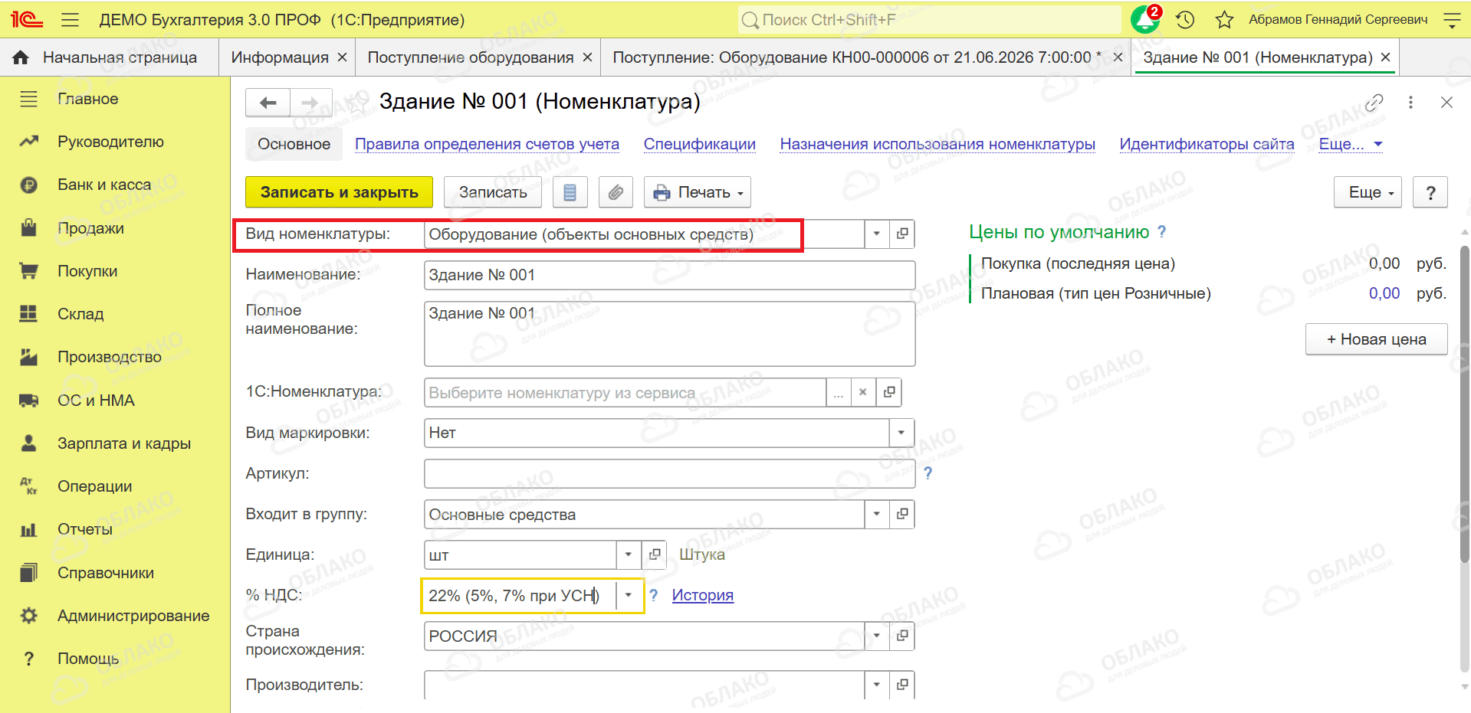
Task: Copy link to this item chain icon
Action: pos(1374,102)
